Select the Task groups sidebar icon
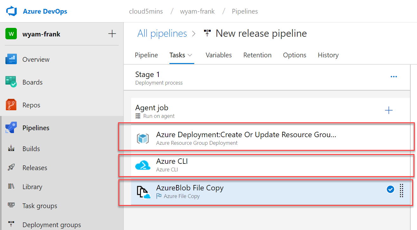 (11, 206)
